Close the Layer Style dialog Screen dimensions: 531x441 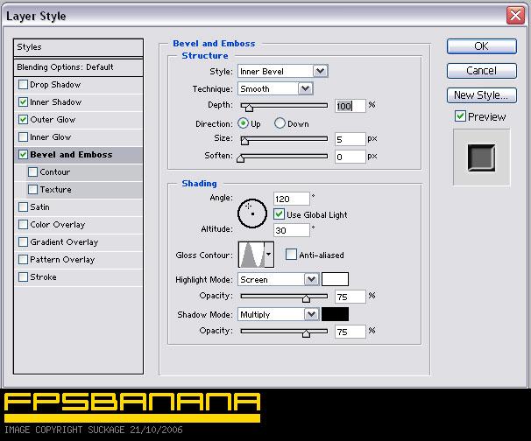515,16
